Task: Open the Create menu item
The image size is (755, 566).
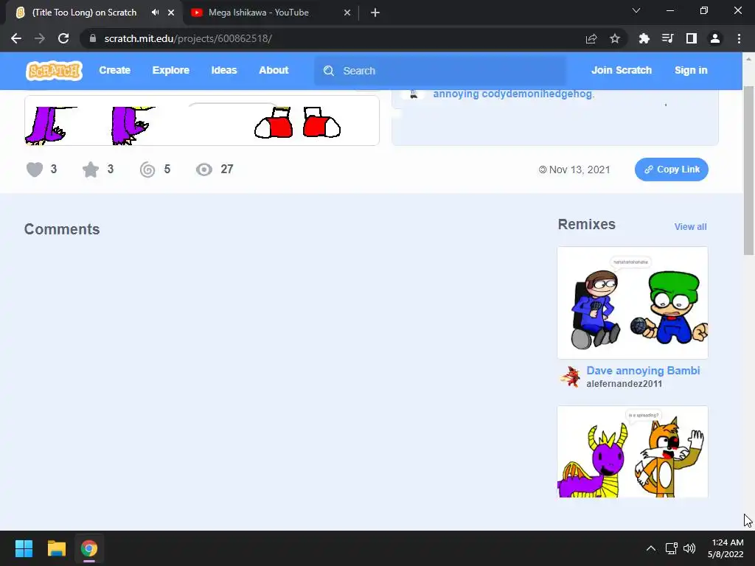Action: [x=114, y=70]
